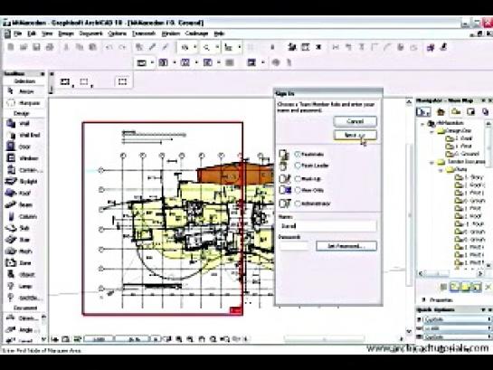
Task: Click the Set Password button
Action: pos(346,246)
